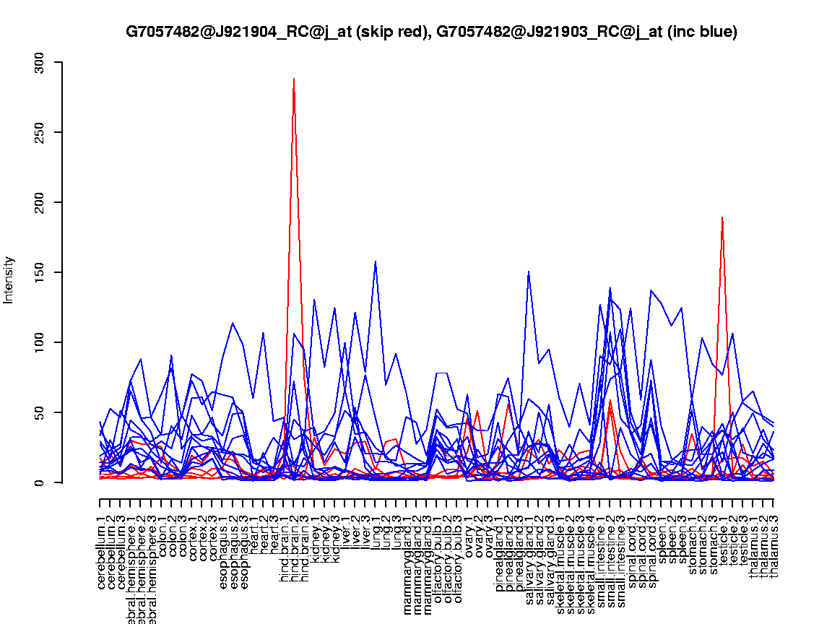Click the blue peak tip at lung.1
This screenshot has width=832, height=624.
[375, 262]
